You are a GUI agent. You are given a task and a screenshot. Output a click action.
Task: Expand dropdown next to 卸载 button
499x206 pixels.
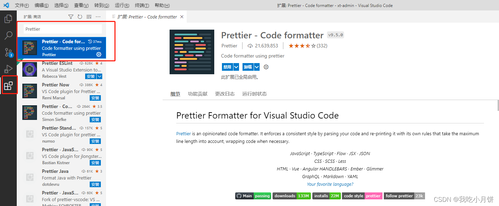tap(257, 67)
